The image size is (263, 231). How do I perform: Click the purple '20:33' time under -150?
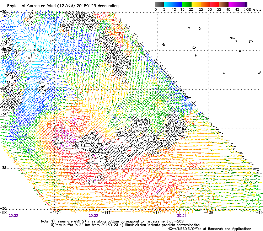(14, 216)
